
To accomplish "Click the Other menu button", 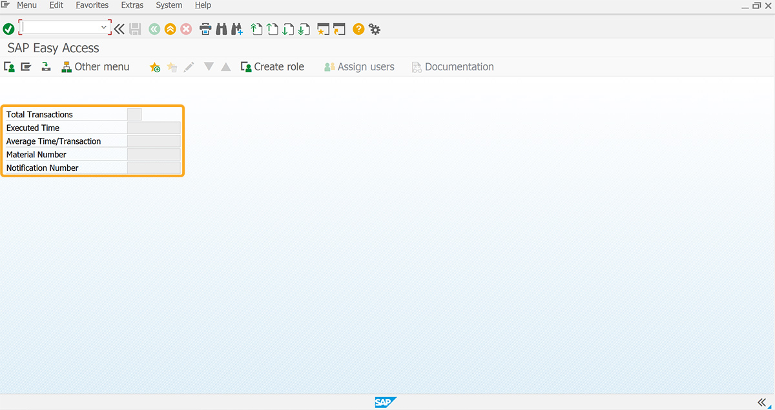I will click(x=96, y=67).
